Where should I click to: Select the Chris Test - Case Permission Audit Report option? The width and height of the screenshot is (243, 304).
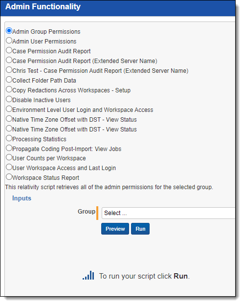pos(9,70)
